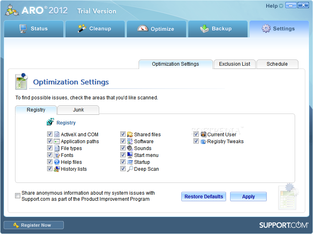The image size is (313, 234).
Task: Click the key icon in Register Now
Action: [x=16, y=225]
